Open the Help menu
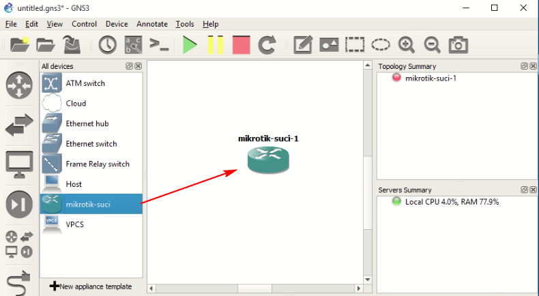 tap(210, 24)
